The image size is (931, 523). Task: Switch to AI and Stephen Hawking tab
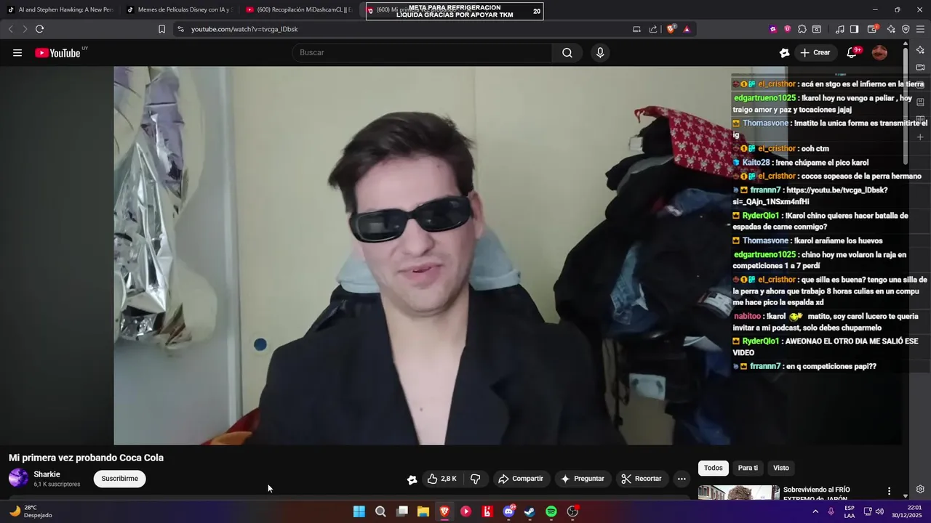60,10
